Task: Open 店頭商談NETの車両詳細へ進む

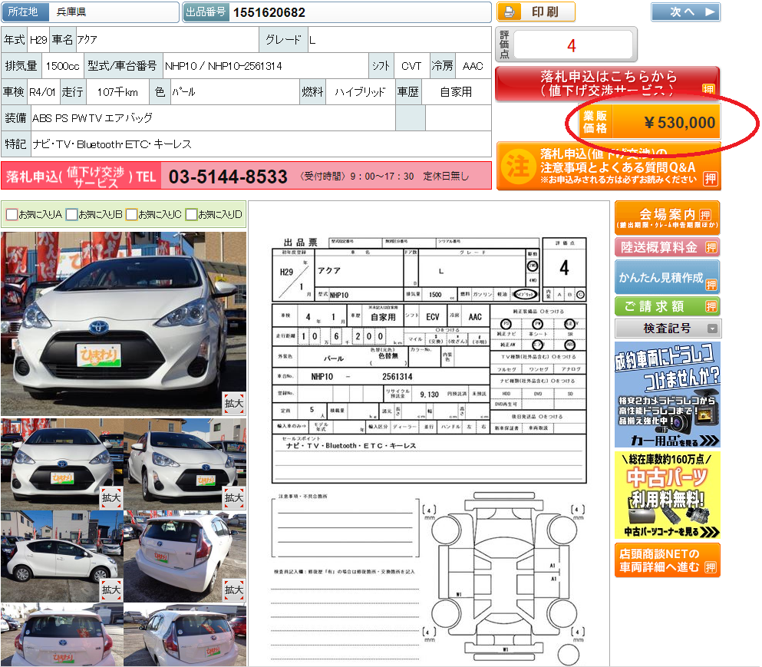Action: pos(667,560)
